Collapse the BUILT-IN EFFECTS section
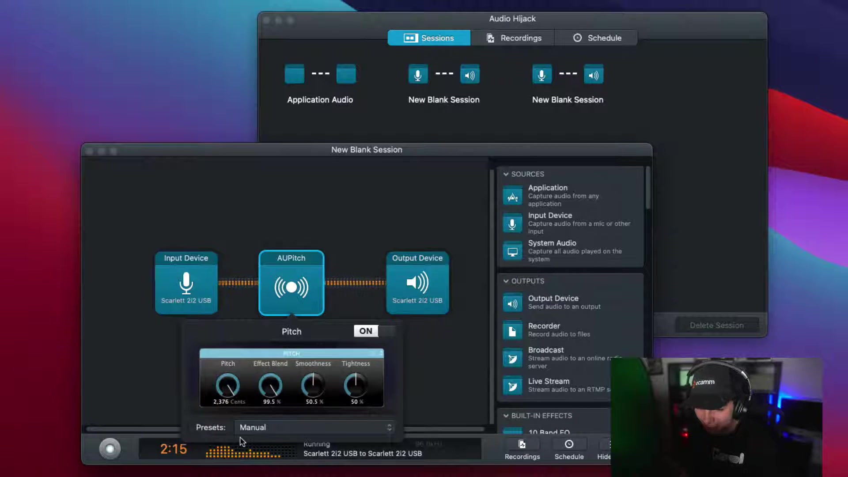Image resolution: width=848 pixels, height=477 pixels. [x=506, y=416]
